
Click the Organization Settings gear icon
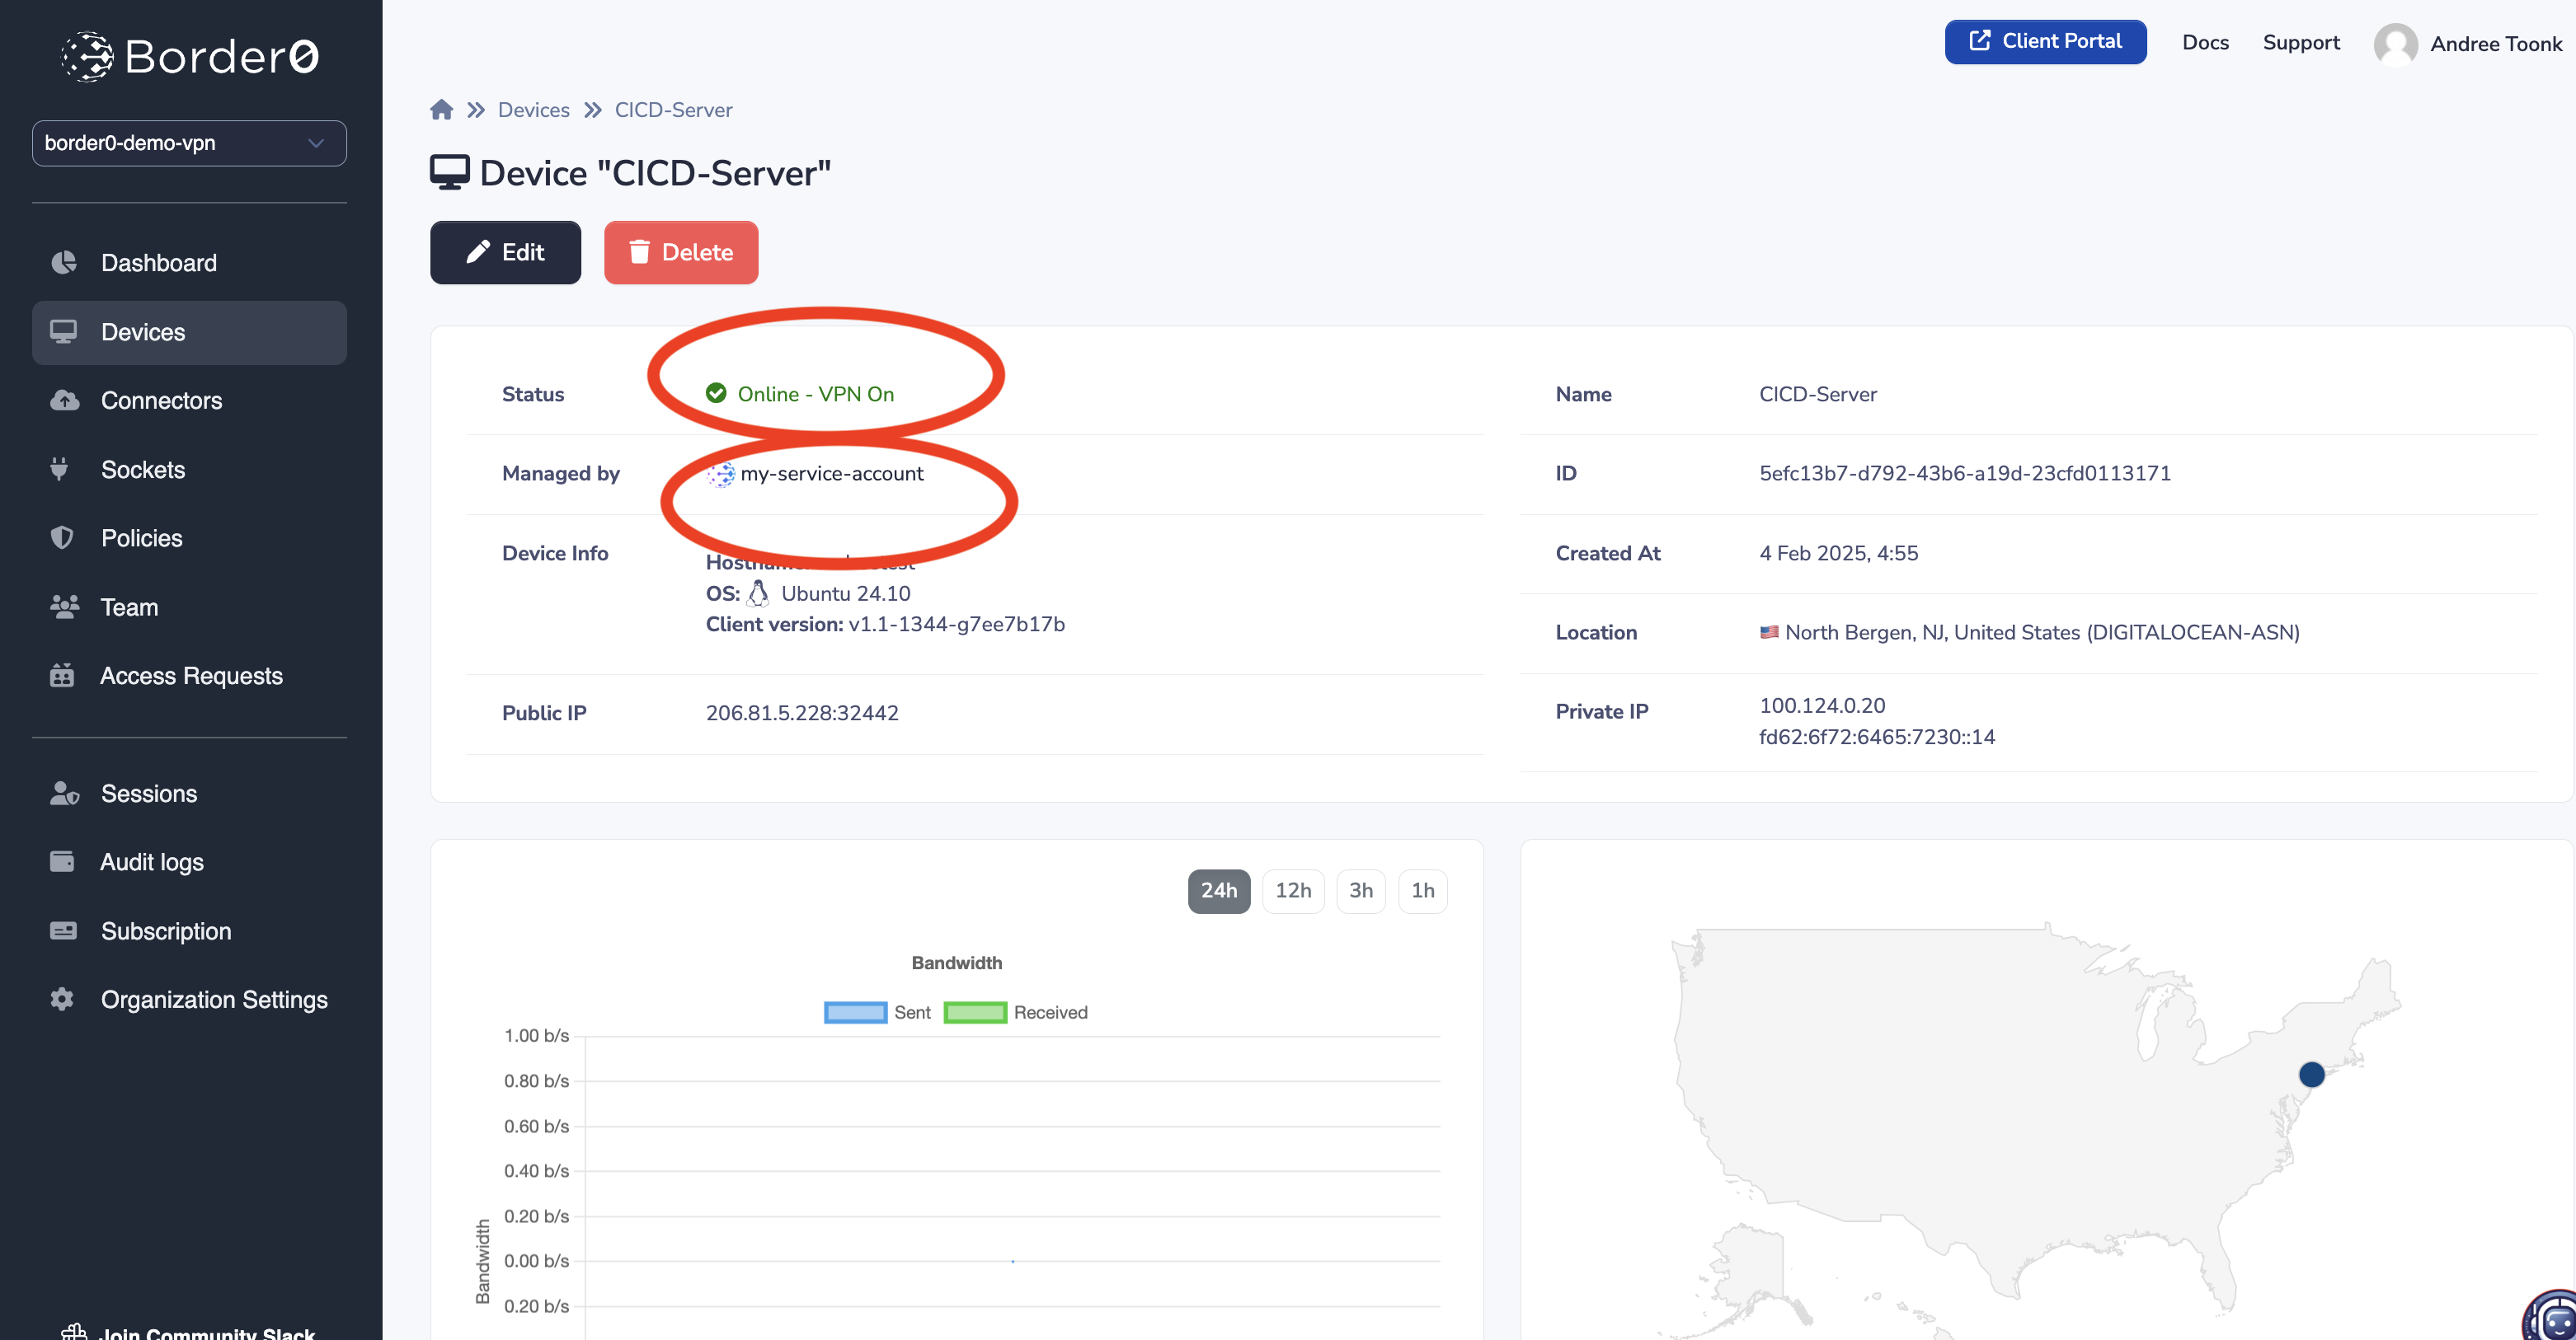[62, 998]
